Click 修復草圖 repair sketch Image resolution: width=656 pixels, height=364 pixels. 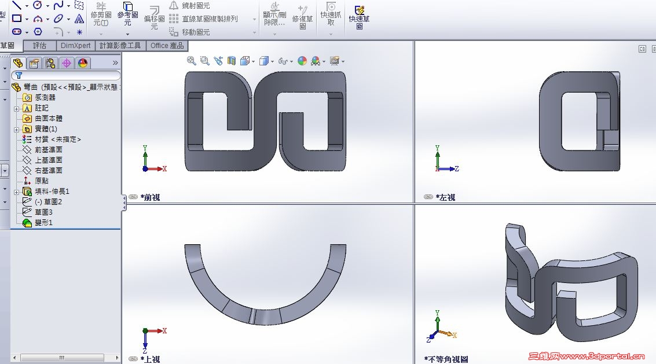[x=302, y=18]
